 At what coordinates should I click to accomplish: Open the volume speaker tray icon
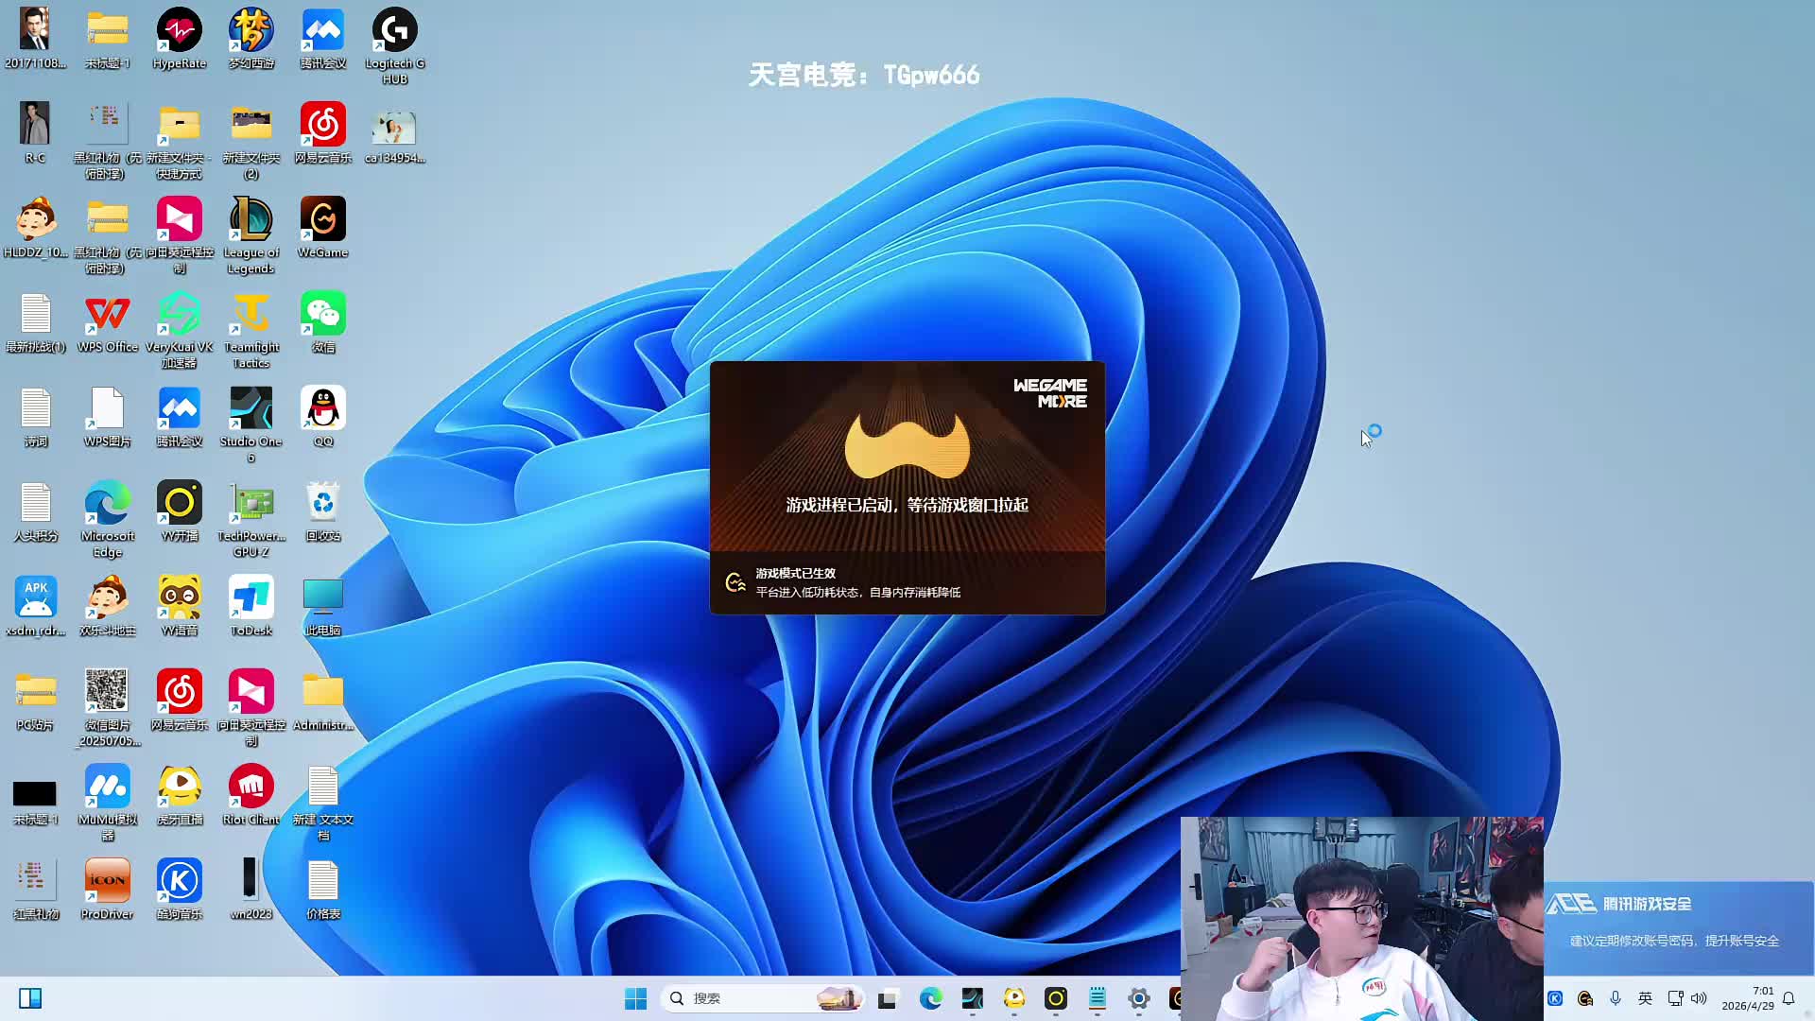pyautogui.click(x=1699, y=998)
